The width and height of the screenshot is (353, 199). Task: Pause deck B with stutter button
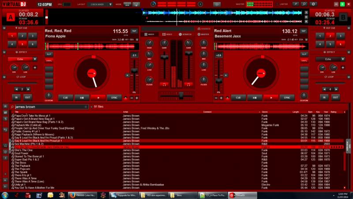(255, 98)
